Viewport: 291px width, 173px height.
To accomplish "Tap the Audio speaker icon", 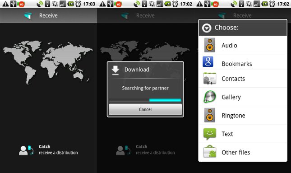I will [210, 45].
